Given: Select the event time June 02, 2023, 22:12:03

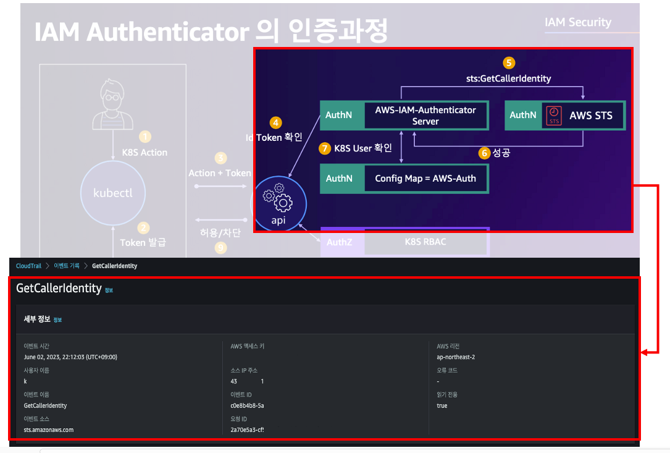Looking at the screenshot, I should pos(70,357).
